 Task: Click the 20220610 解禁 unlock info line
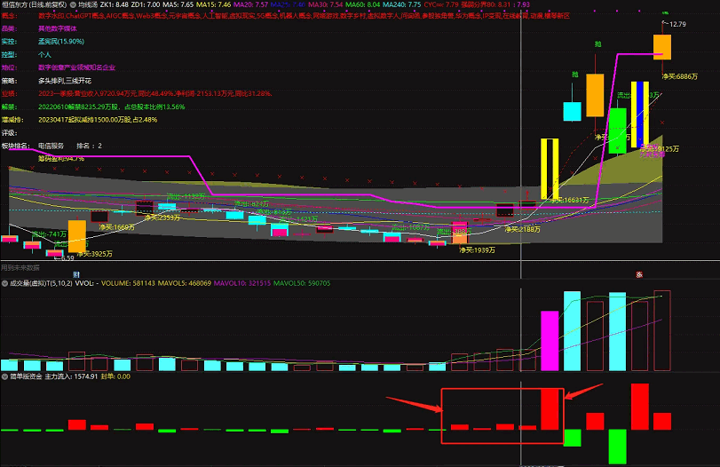tap(112, 107)
